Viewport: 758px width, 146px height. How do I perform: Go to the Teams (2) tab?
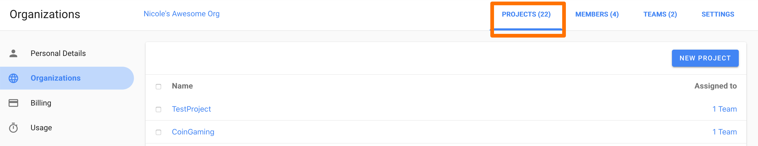coord(660,14)
